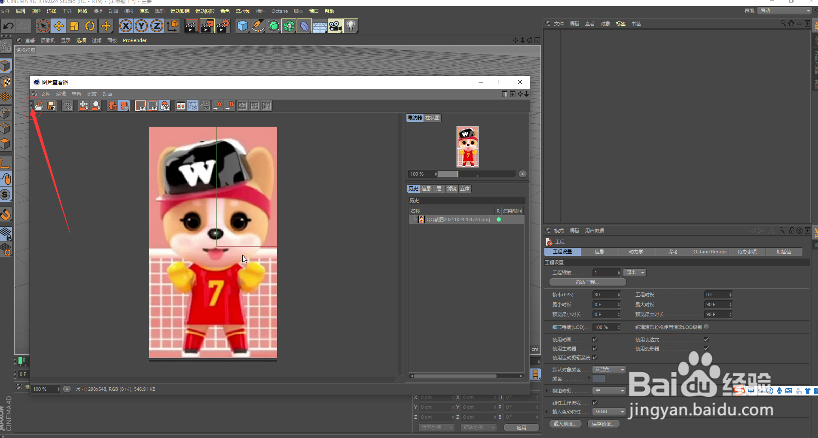This screenshot has width=818, height=438.
Task: Add a Floor environment object
Action: click(x=320, y=26)
